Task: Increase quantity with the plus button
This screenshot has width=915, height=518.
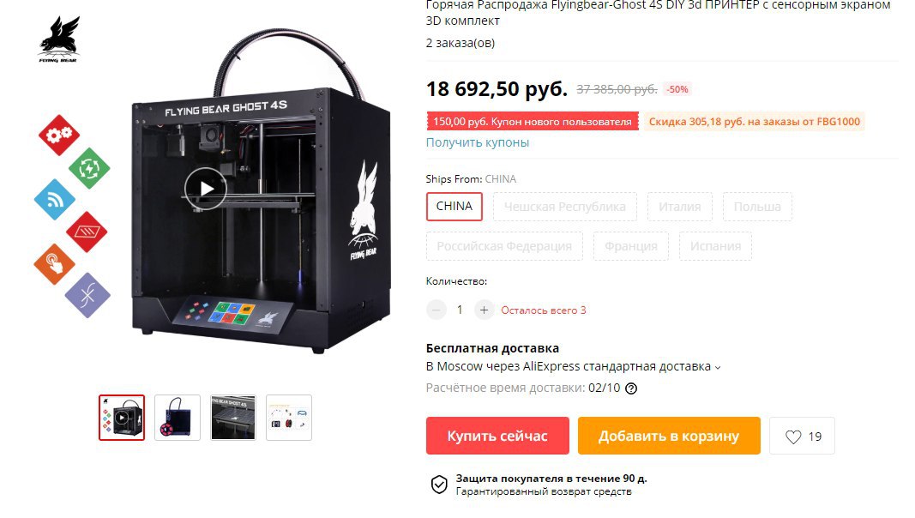Action: pos(484,310)
